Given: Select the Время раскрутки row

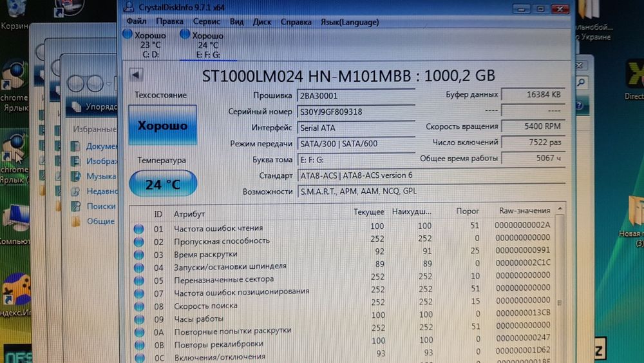Looking at the screenshot, I should [x=343, y=252].
